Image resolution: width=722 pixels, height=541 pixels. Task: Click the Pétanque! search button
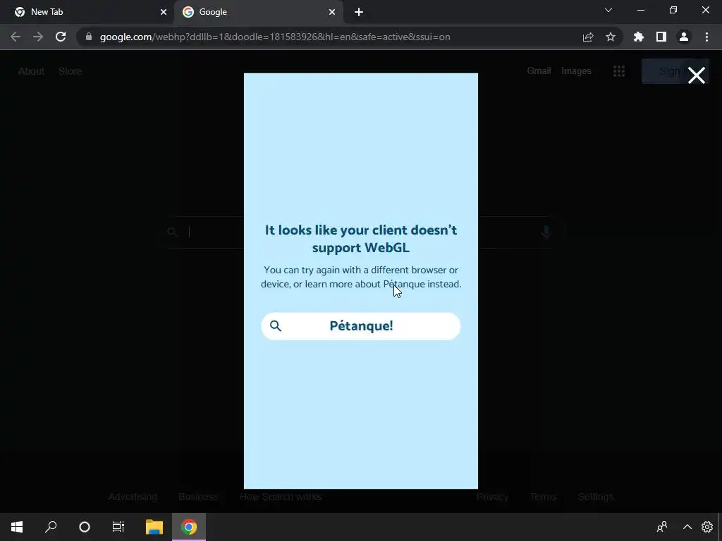(x=360, y=326)
